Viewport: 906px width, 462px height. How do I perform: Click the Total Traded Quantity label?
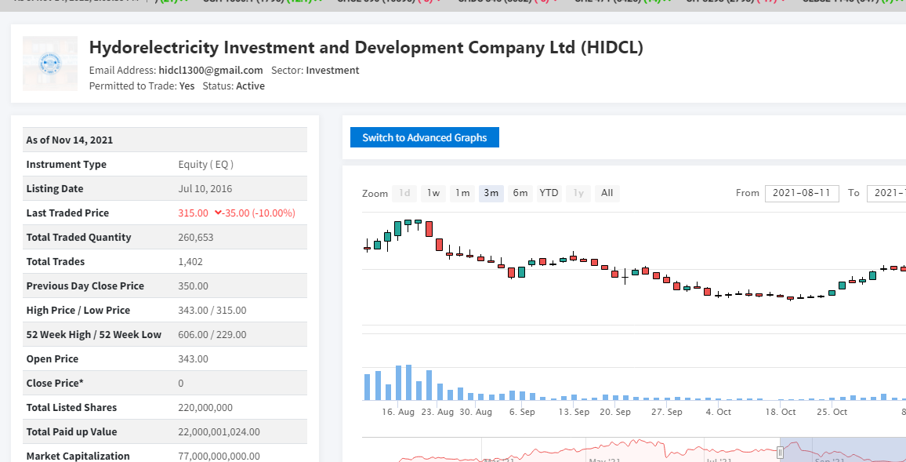tap(78, 237)
